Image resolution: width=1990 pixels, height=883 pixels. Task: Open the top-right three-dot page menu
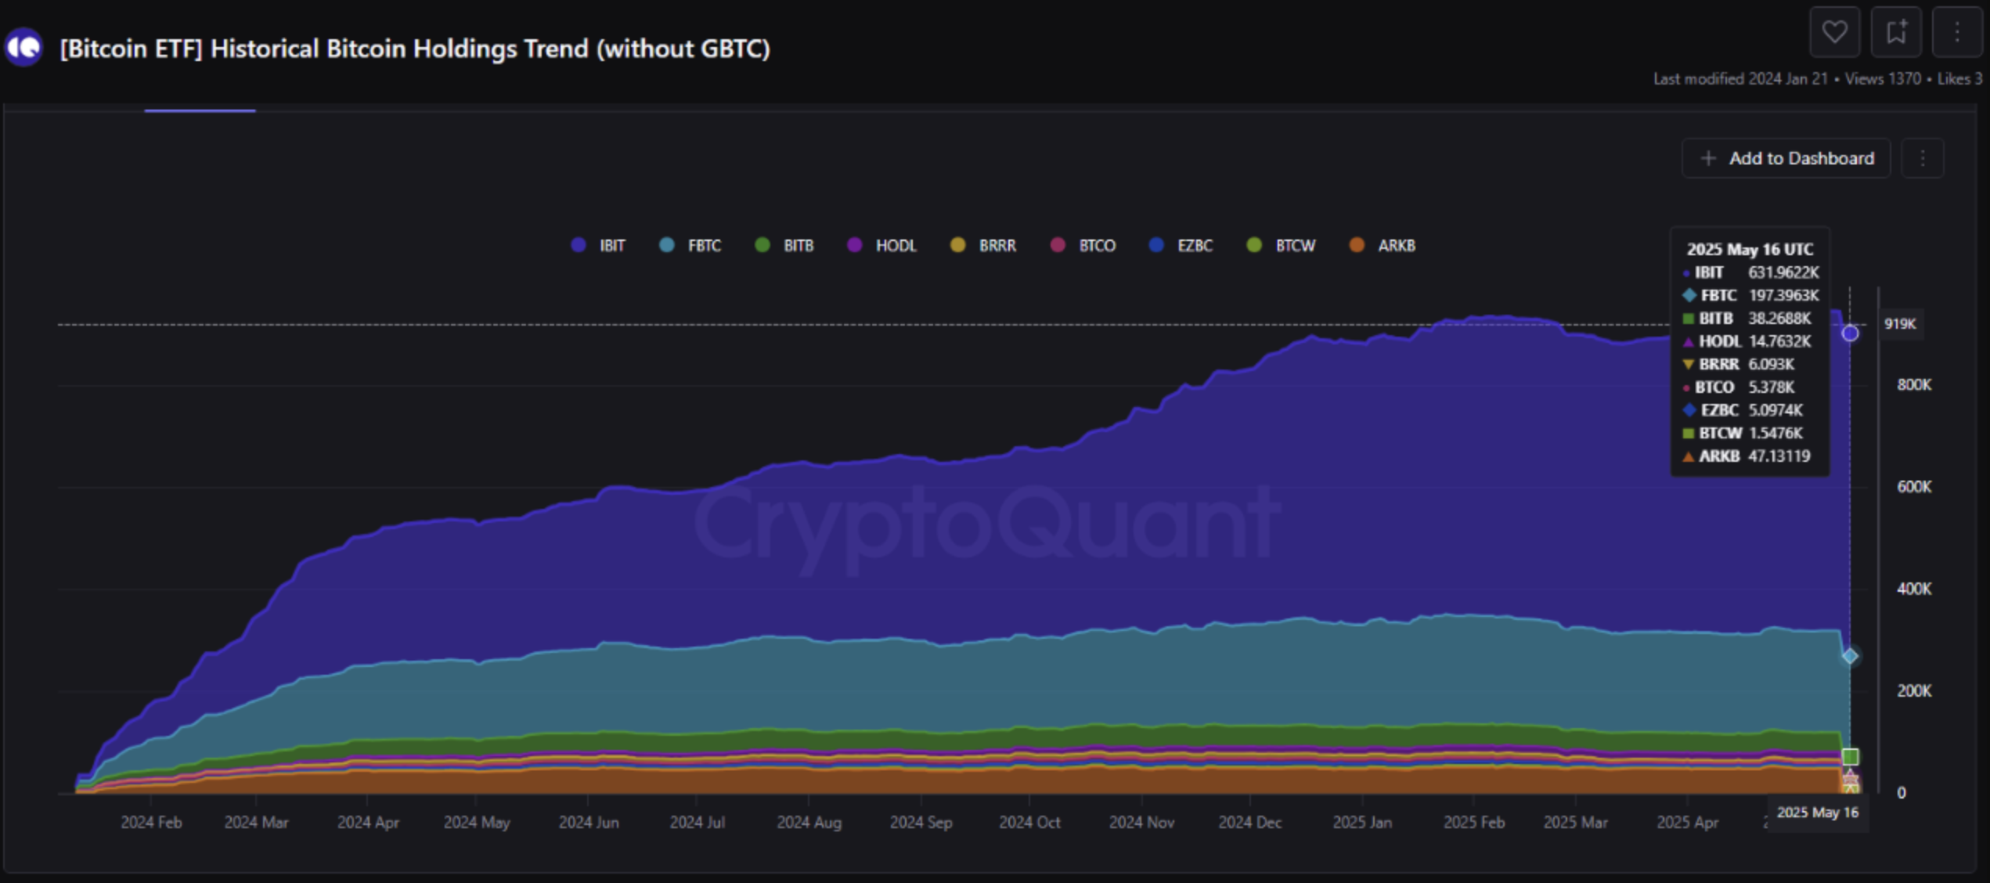point(1956,32)
